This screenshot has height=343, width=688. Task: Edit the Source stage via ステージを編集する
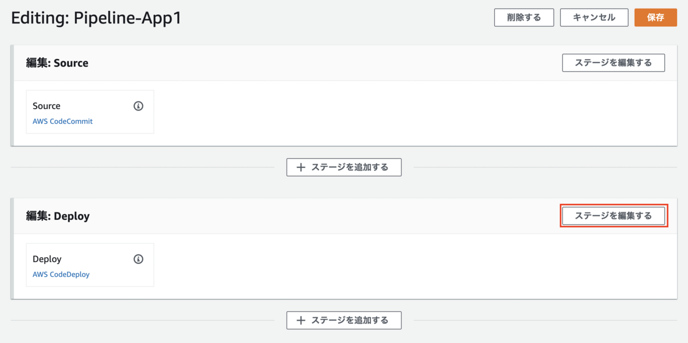[x=613, y=63]
